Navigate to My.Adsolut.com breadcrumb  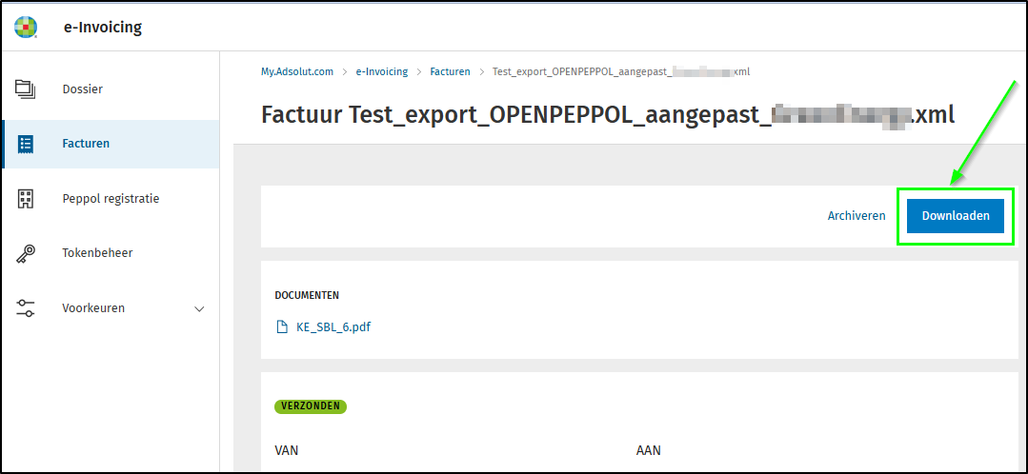tap(297, 71)
